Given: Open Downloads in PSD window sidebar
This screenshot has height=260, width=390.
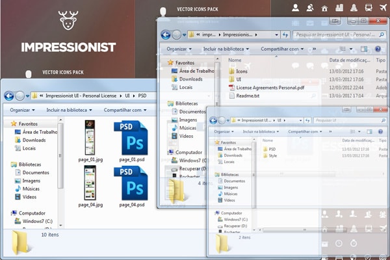Looking at the screenshot, I should click(34, 140).
